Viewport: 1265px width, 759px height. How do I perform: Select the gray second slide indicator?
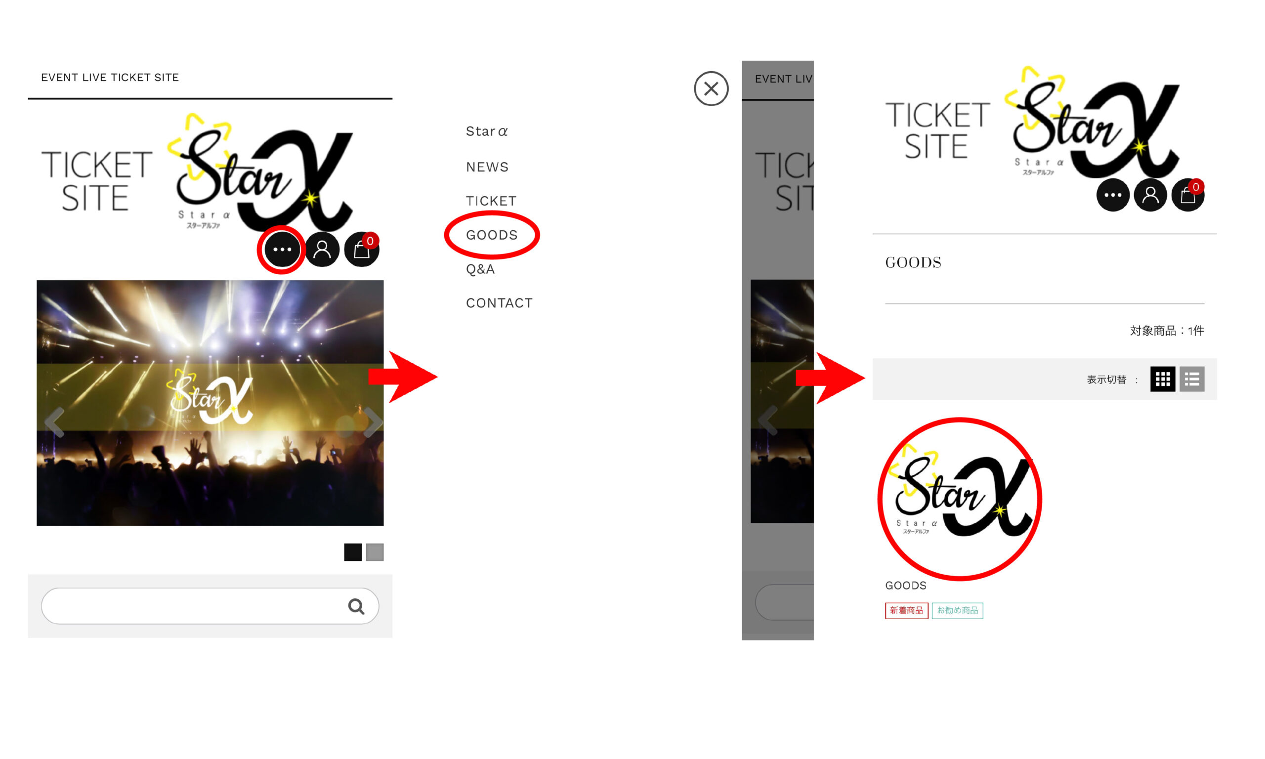pos(375,552)
